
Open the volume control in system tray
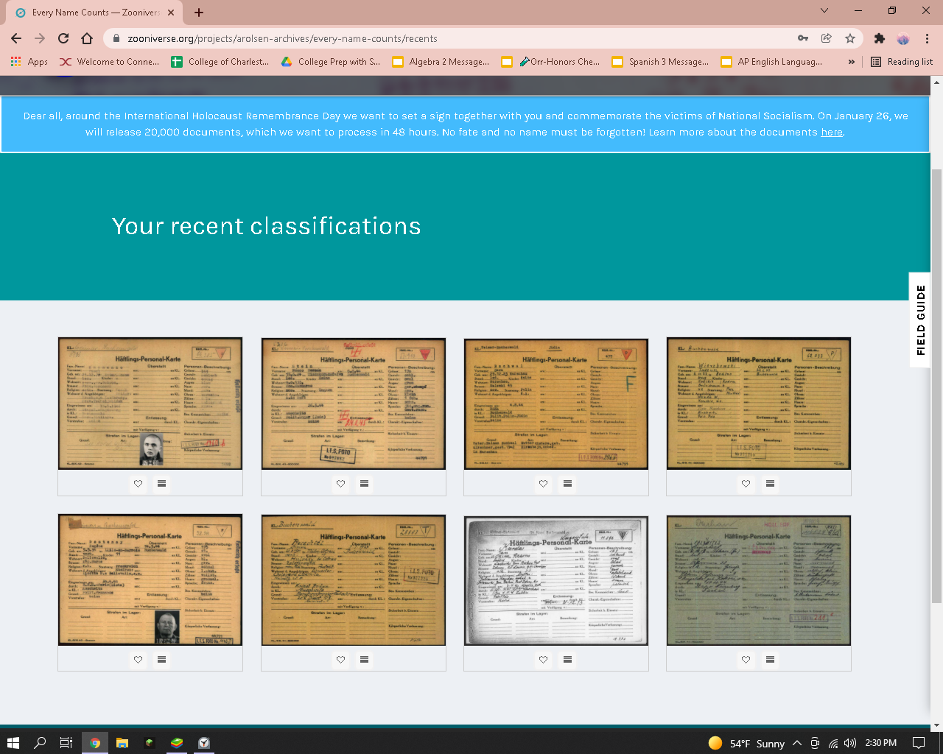pos(850,743)
